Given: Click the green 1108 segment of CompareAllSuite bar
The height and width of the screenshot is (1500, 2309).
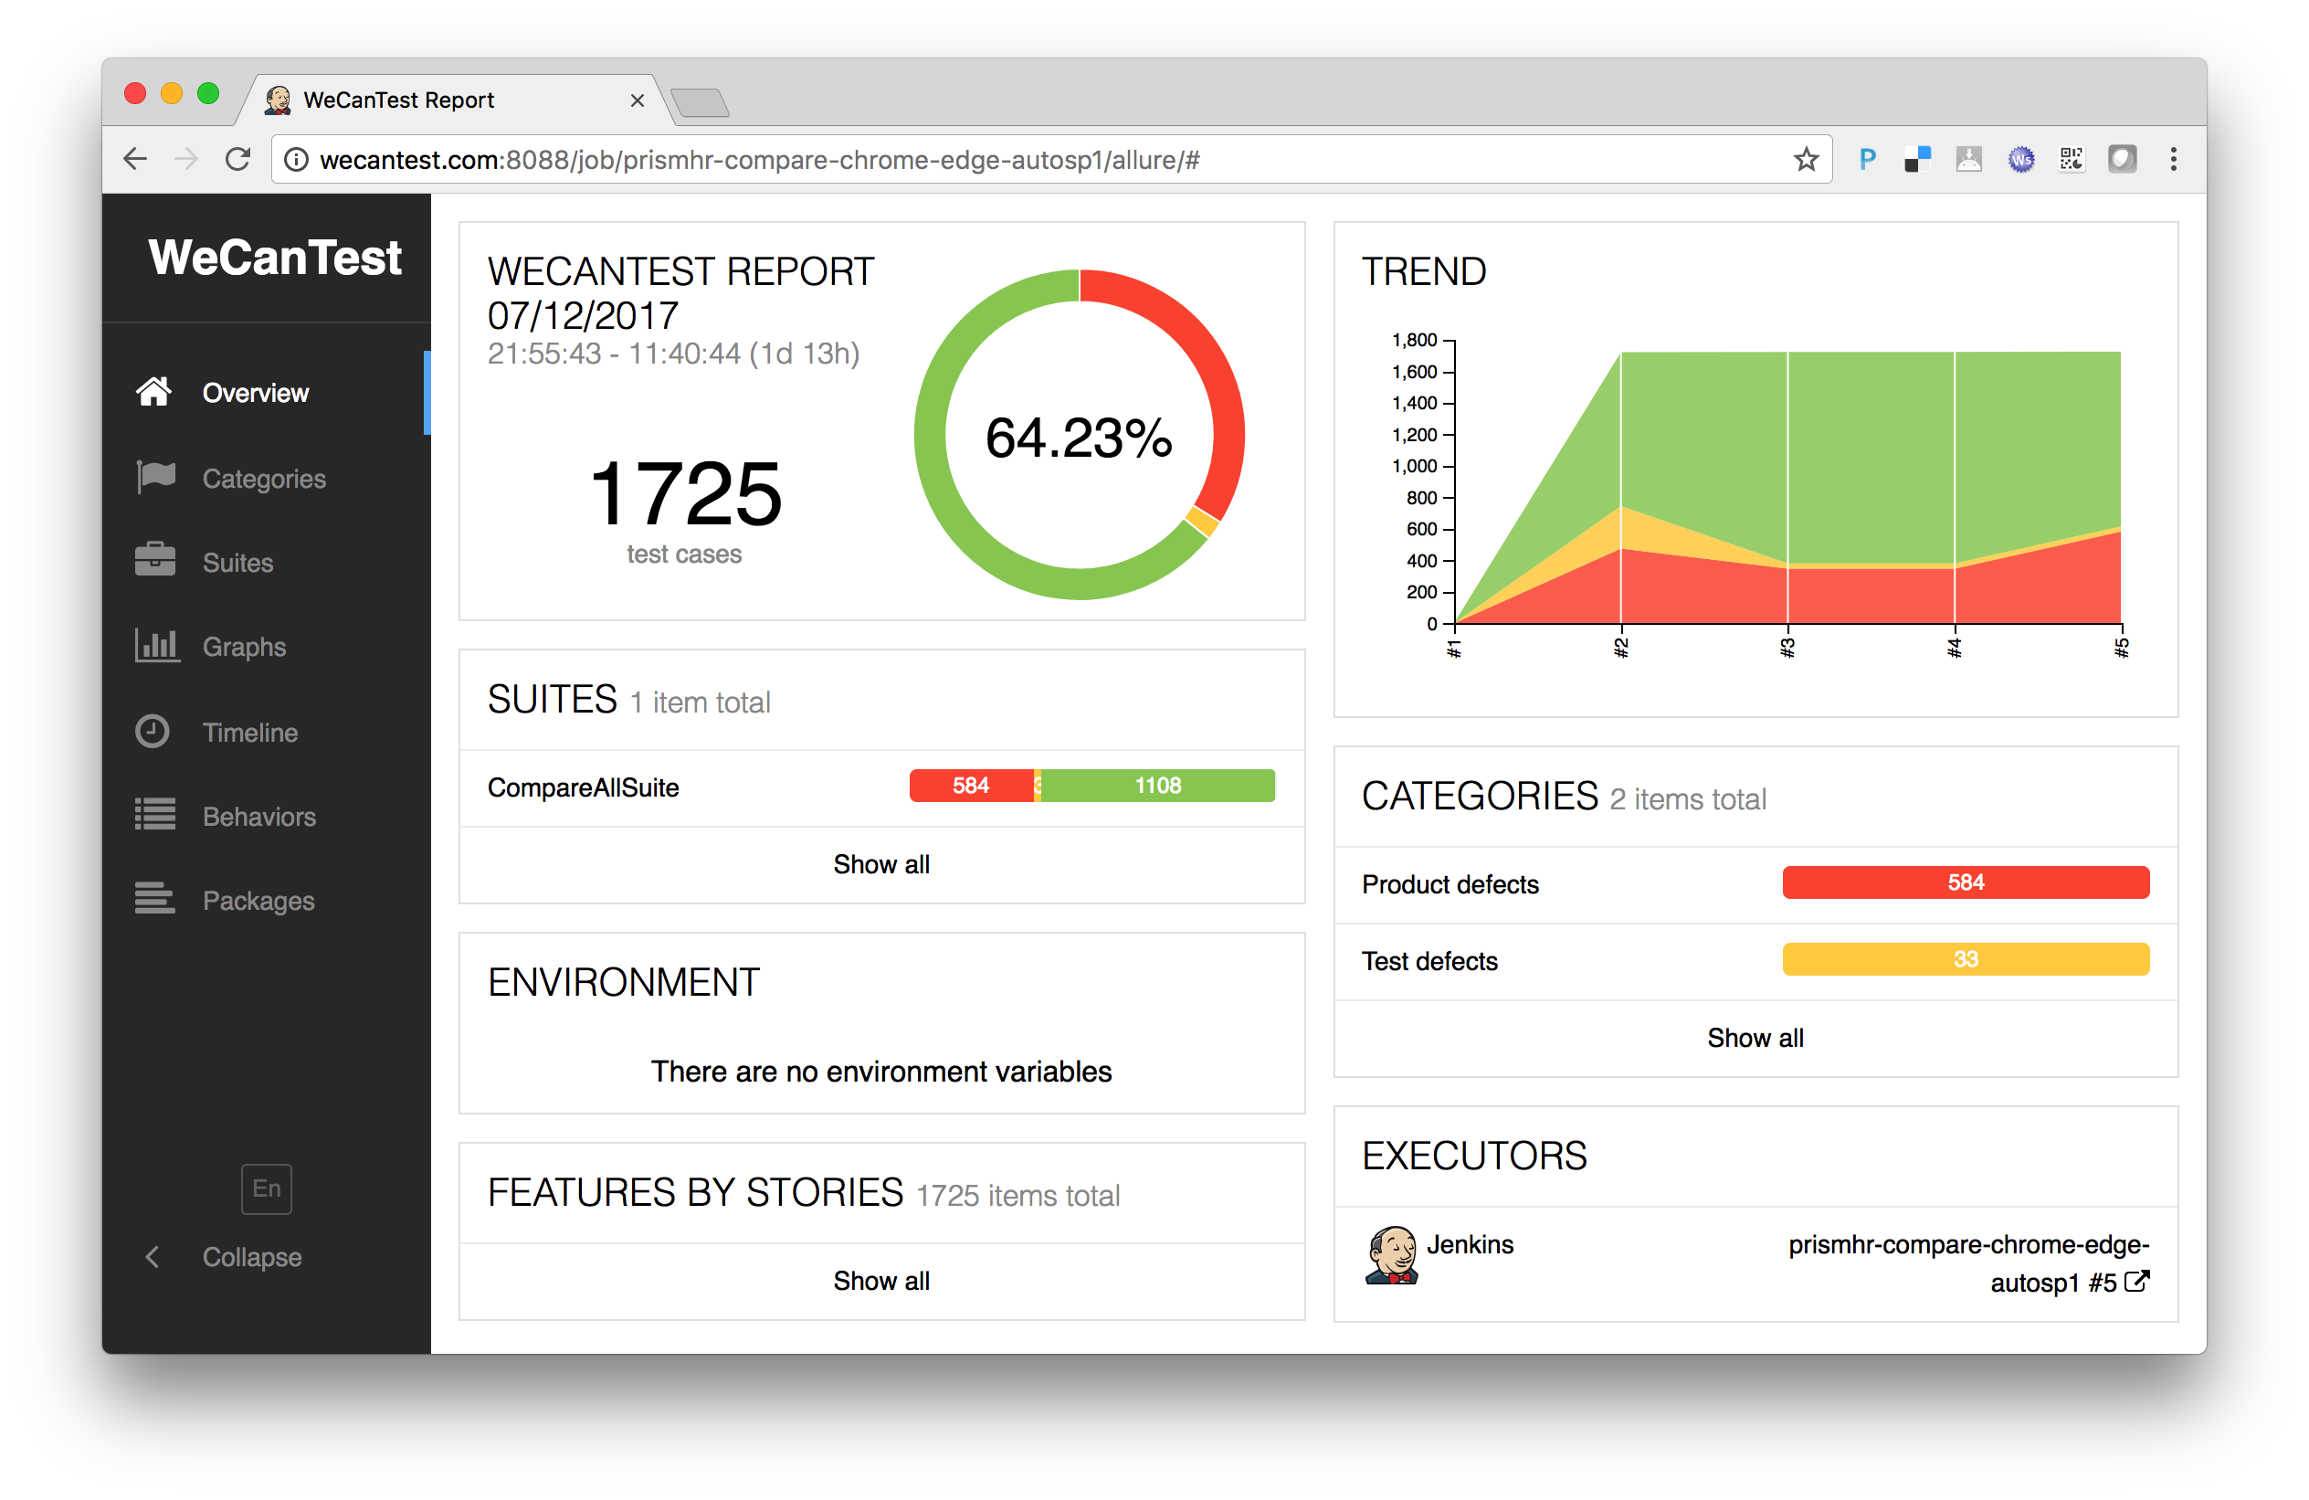Looking at the screenshot, I should point(1158,786).
